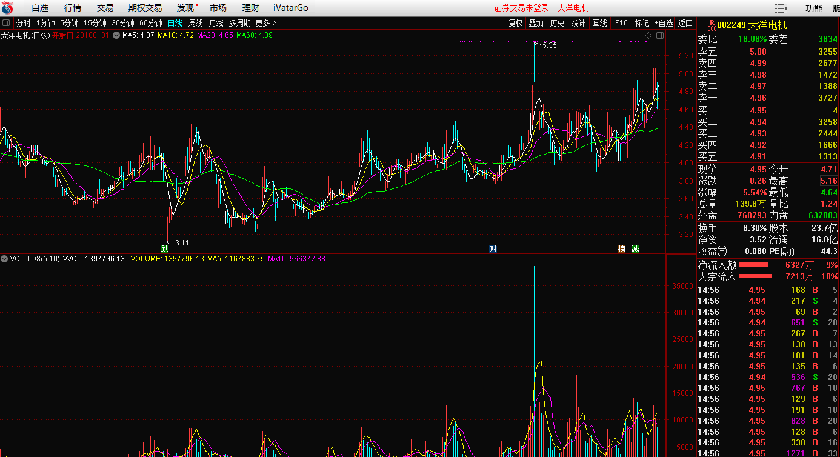Click the 标记 mark button
The image size is (840, 457).
click(x=642, y=23)
